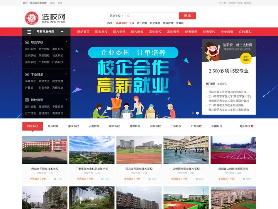The image size is (278, 209).
Task: Read news 贵州师范大学2019招生录取分数线
Action: [x=229, y=101]
